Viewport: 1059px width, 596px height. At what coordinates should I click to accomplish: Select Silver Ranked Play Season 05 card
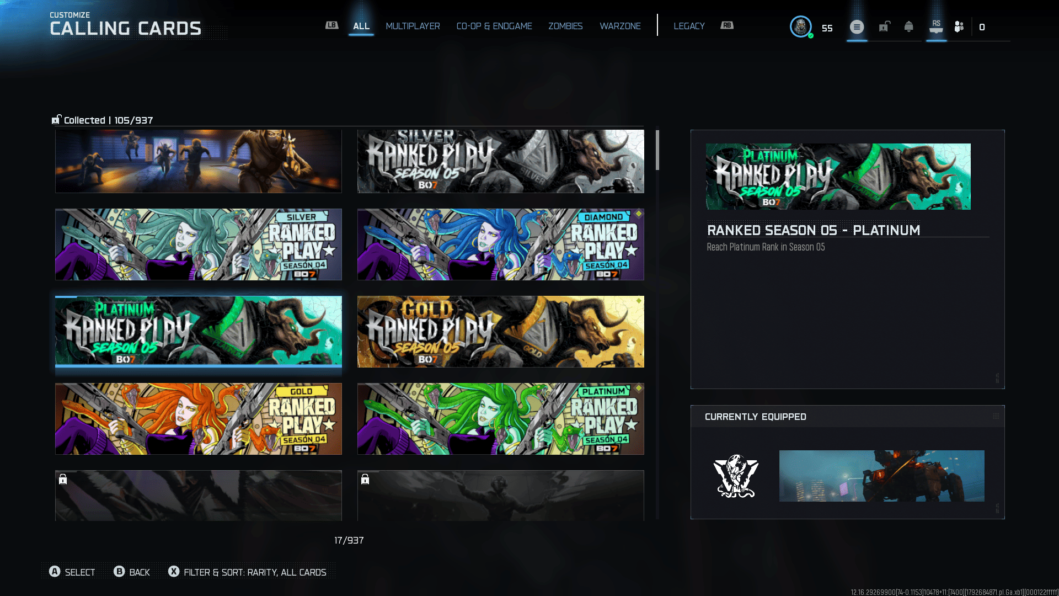[x=501, y=161]
